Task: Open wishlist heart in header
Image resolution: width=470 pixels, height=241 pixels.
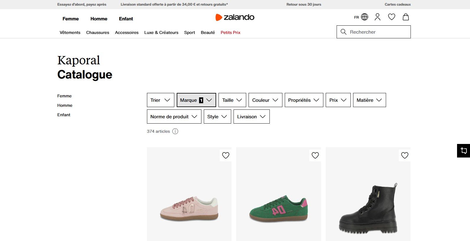Action: coord(391,17)
